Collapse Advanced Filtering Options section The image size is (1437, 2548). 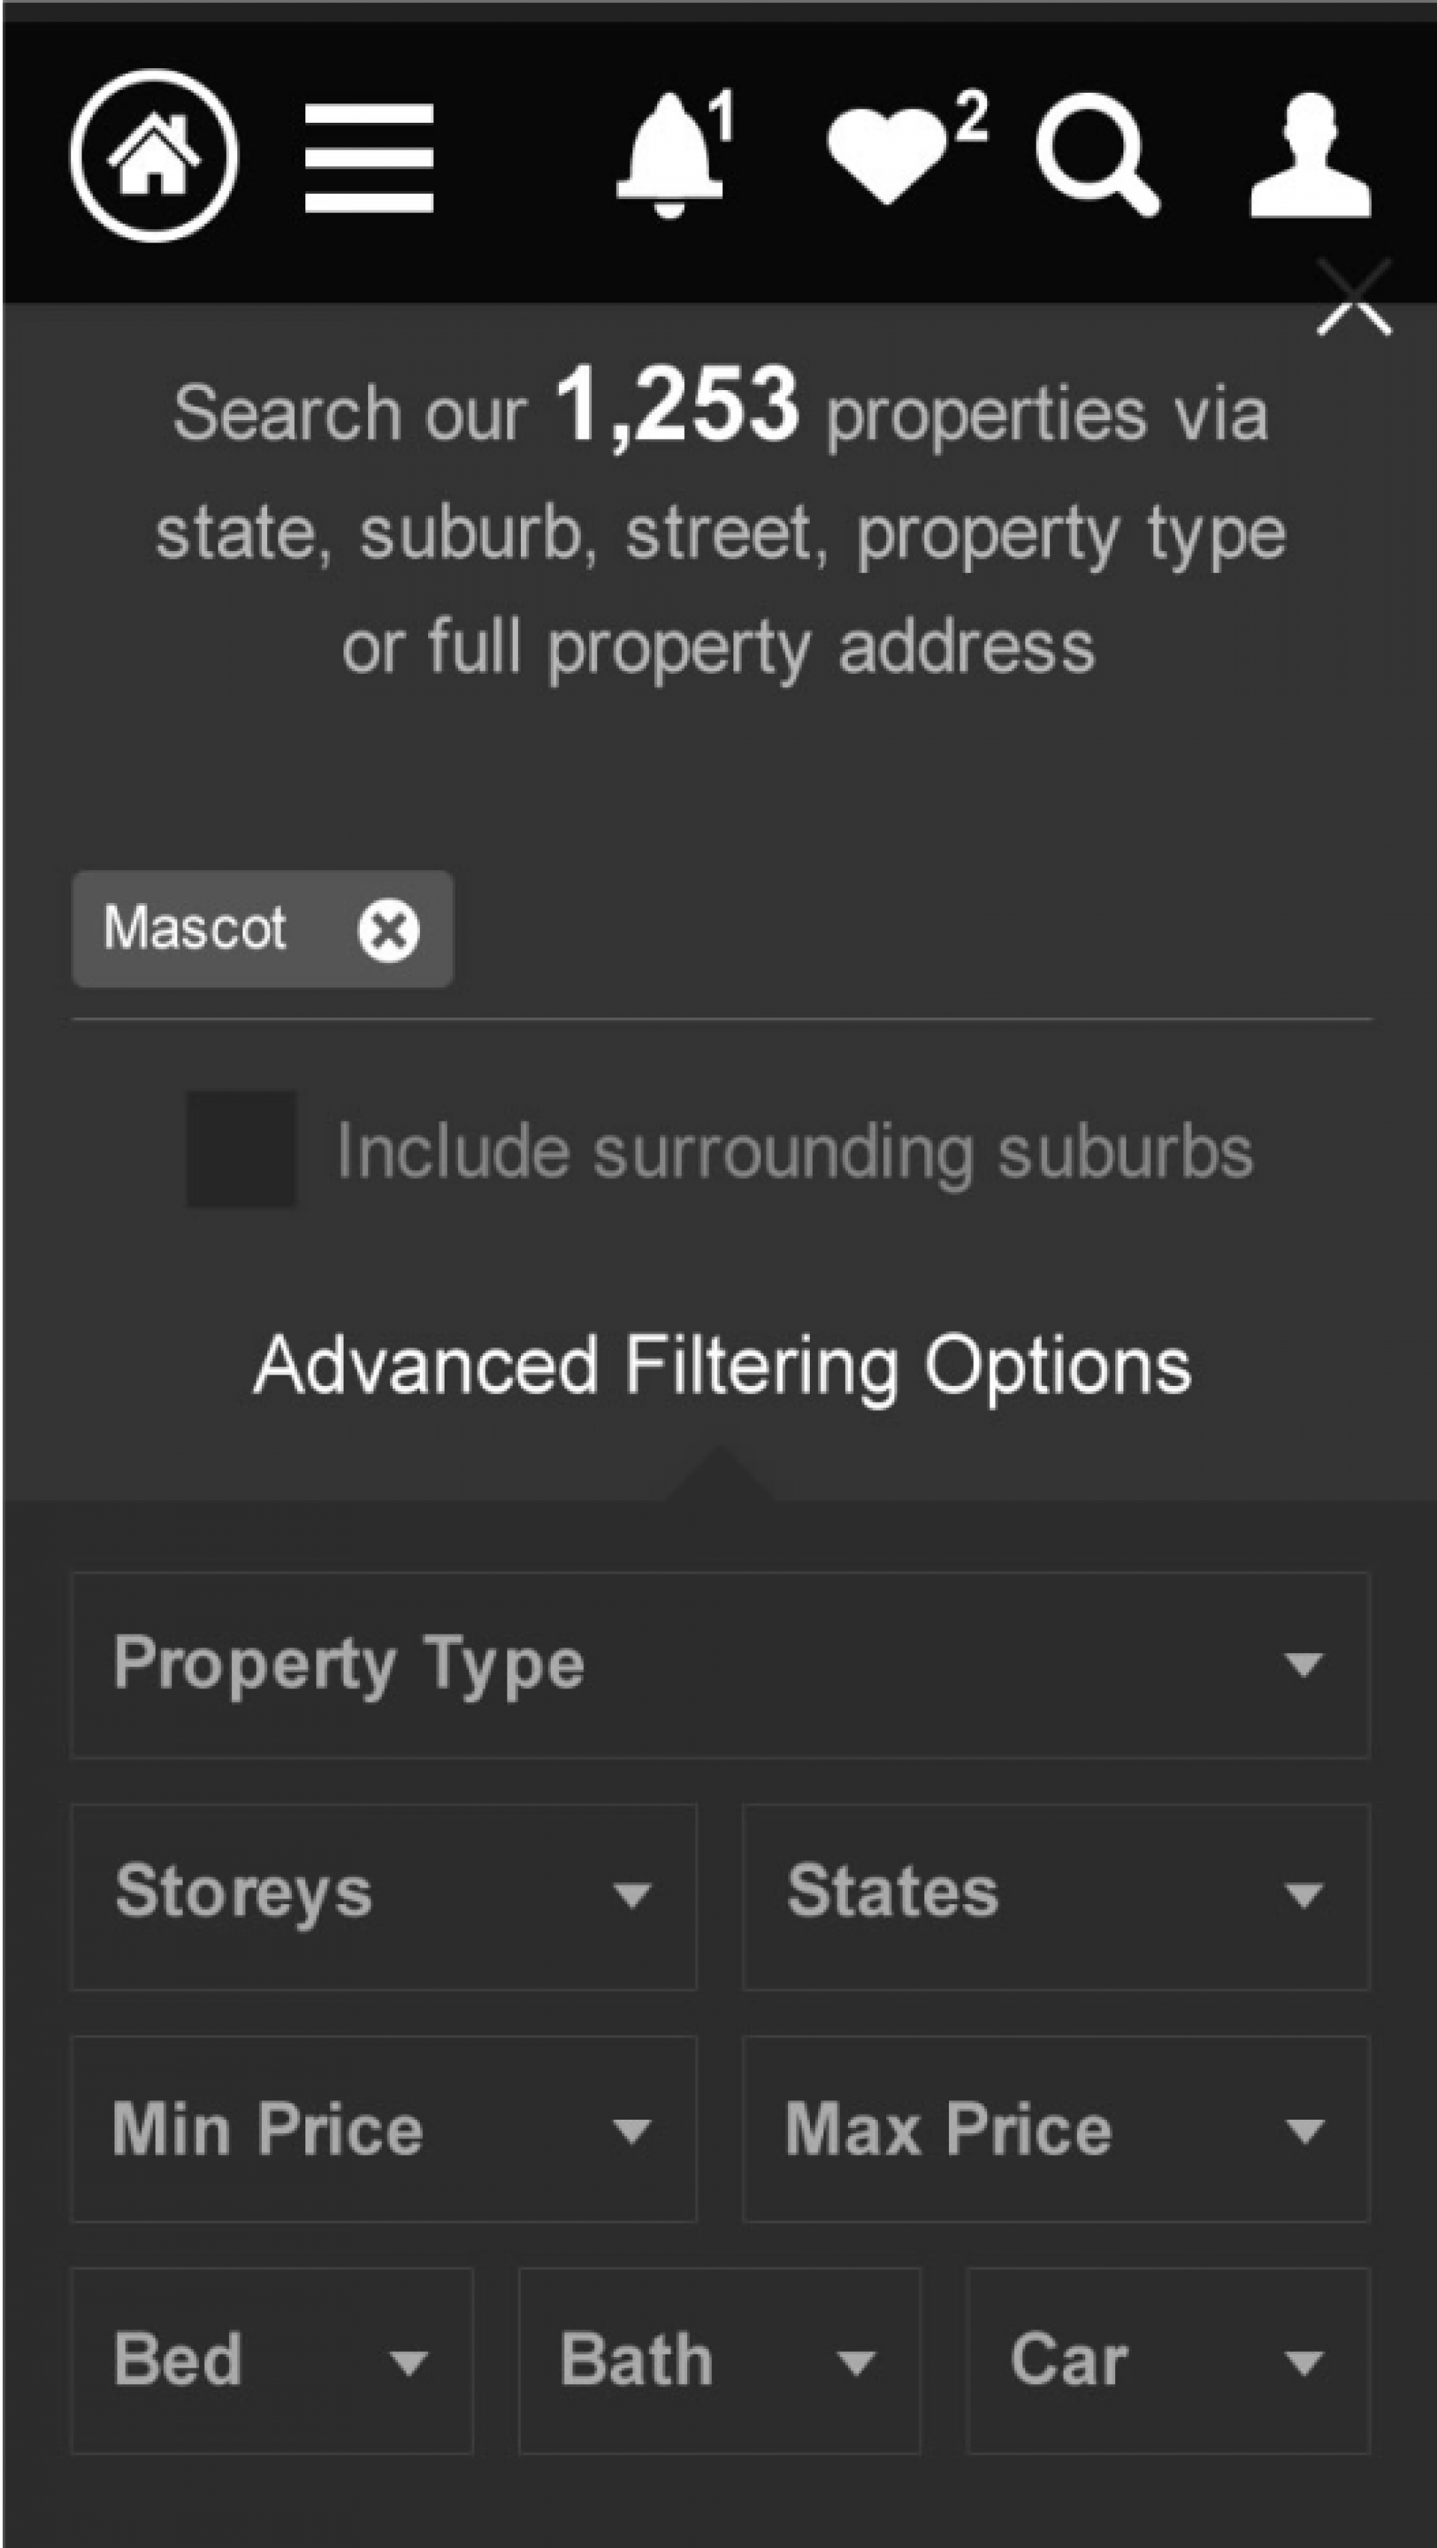tap(722, 1365)
